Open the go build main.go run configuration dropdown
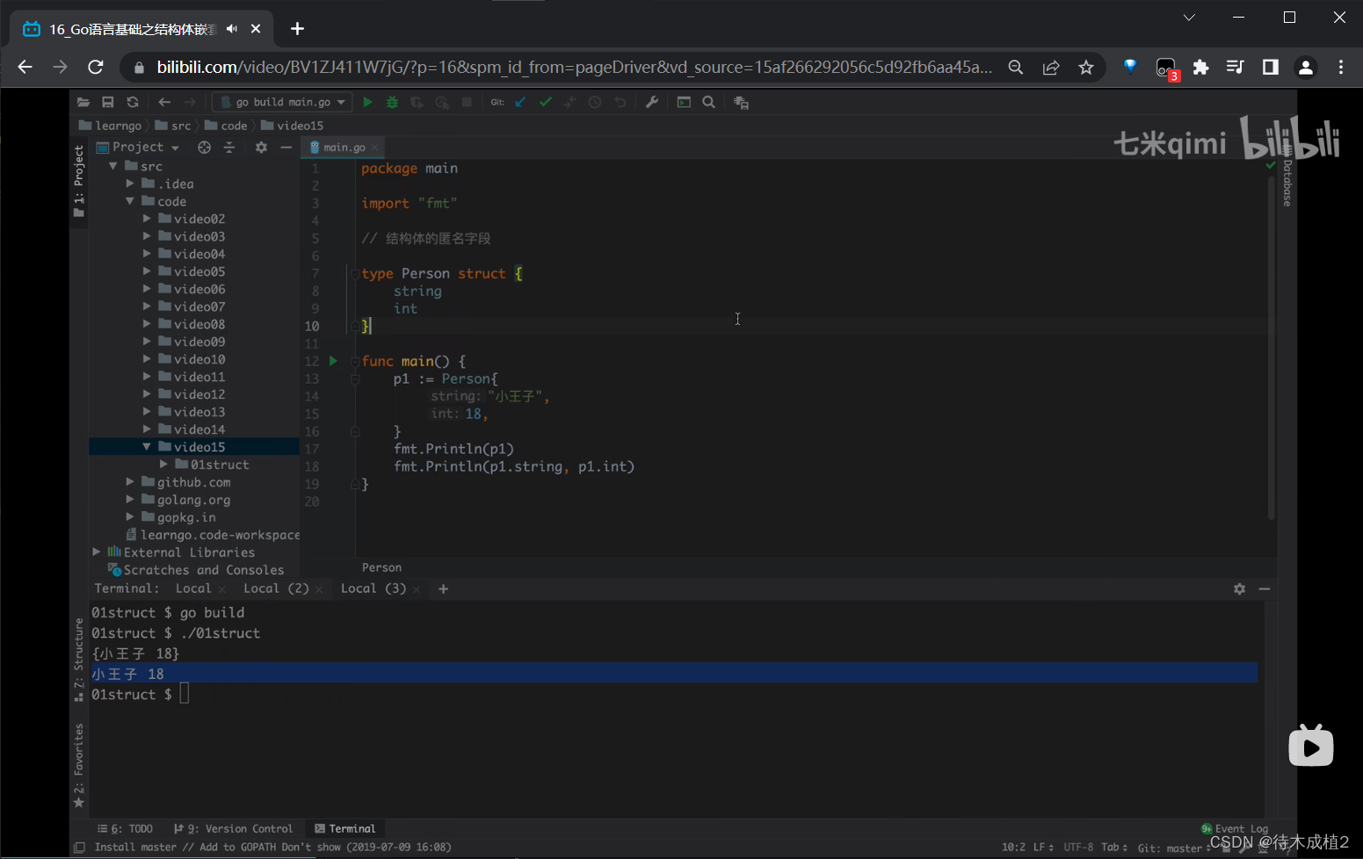The image size is (1363, 859). (x=282, y=103)
